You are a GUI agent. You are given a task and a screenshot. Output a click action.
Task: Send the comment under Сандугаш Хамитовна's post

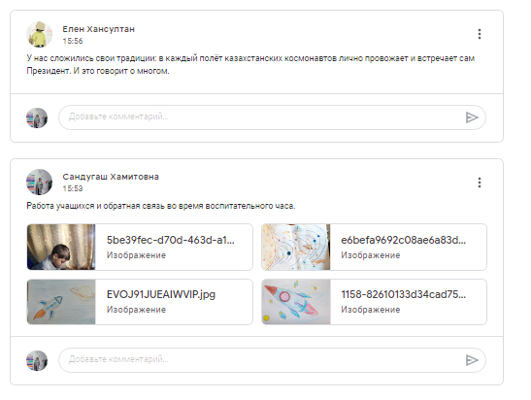point(472,360)
